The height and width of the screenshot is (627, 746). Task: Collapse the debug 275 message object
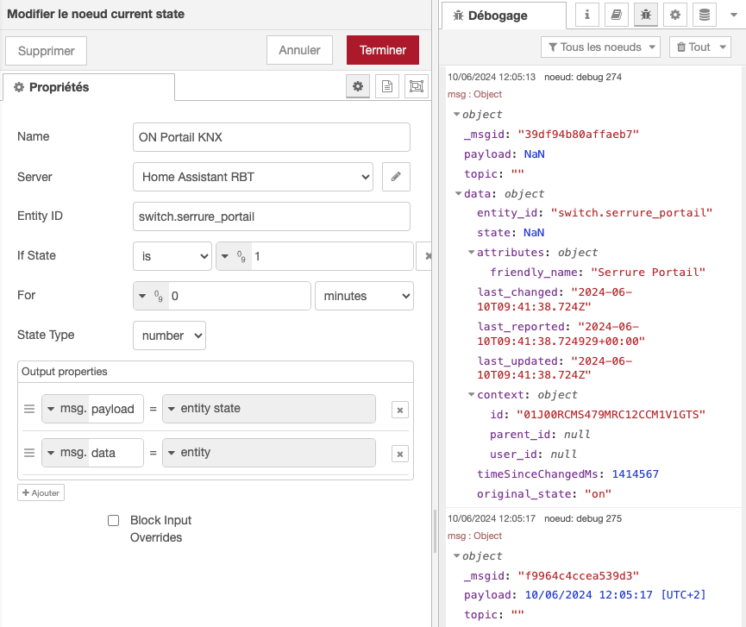(457, 555)
